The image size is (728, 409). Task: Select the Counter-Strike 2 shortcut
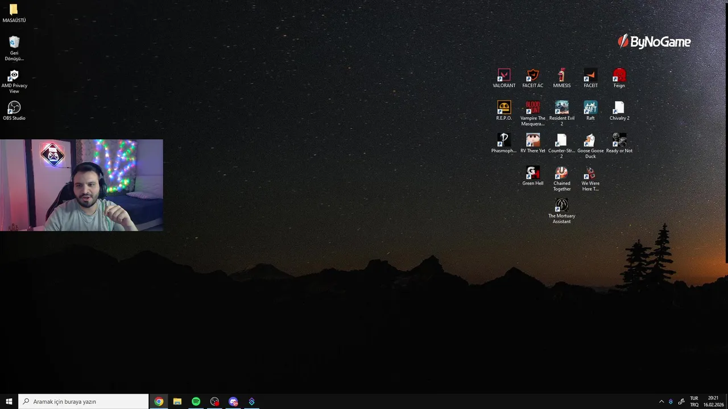tap(561, 146)
